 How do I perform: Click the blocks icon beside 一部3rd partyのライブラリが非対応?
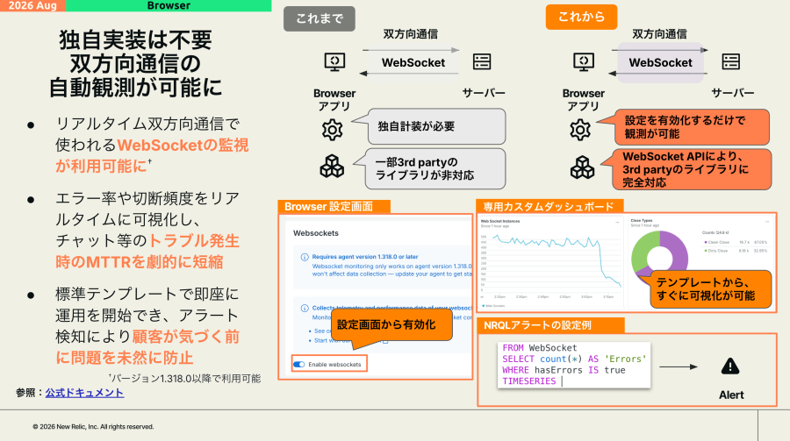332,166
